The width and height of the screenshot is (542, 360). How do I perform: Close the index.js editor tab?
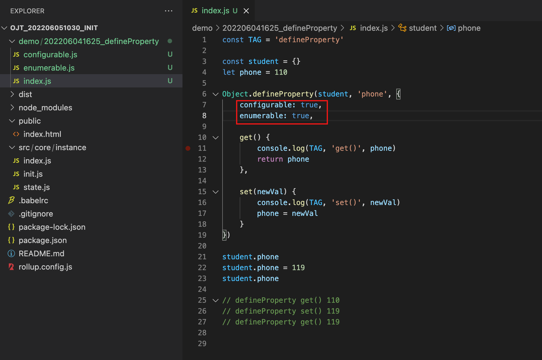pyautogui.click(x=246, y=11)
